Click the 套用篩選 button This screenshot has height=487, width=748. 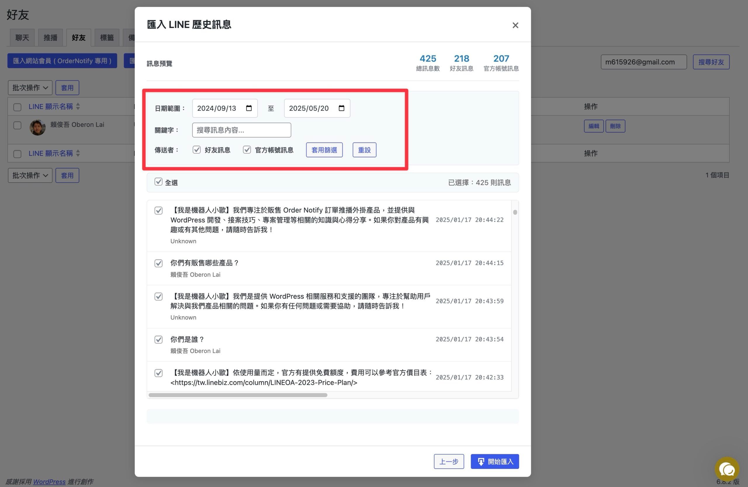324,150
